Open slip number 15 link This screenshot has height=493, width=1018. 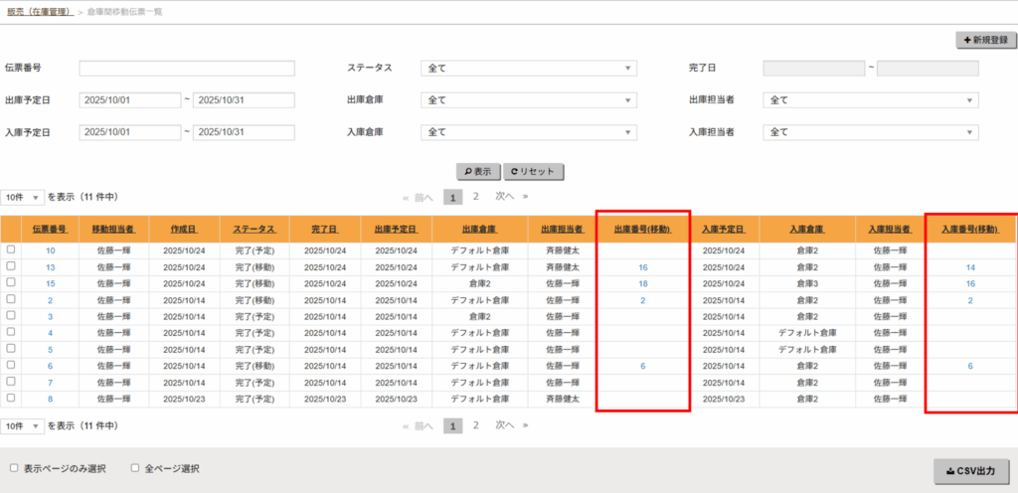[50, 283]
